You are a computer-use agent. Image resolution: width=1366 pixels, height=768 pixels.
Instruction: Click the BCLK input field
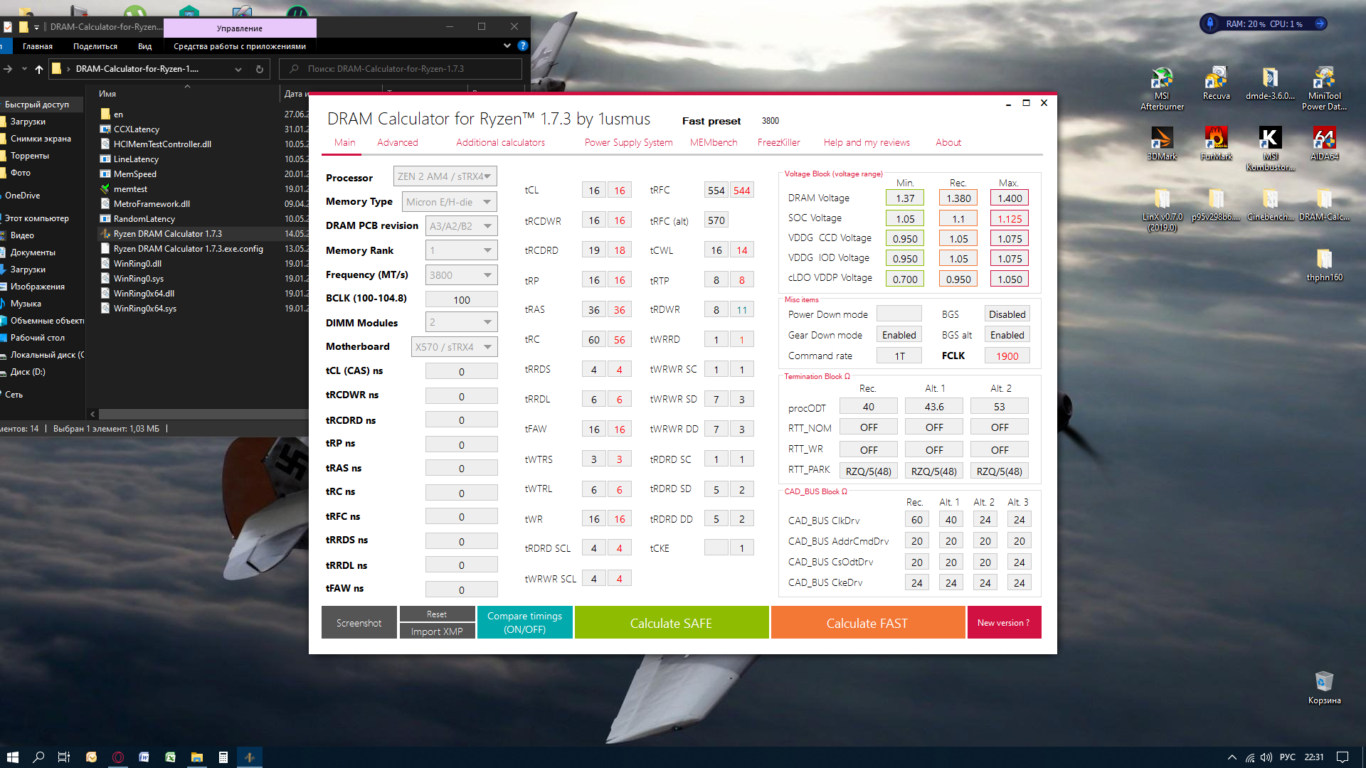pyautogui.click(x=461, y=299)
